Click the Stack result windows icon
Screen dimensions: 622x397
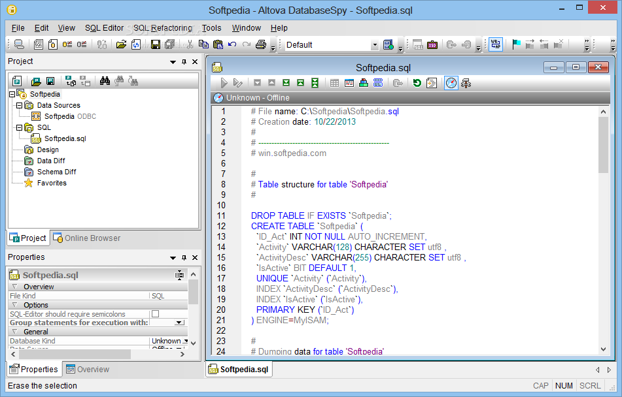tap(377, 83)
